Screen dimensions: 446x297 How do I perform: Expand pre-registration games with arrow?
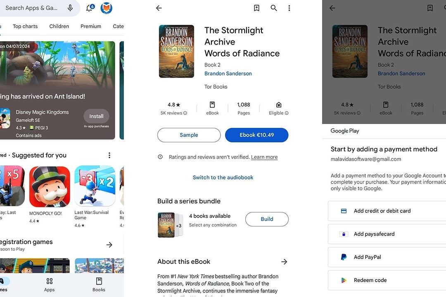click(109, 245)
